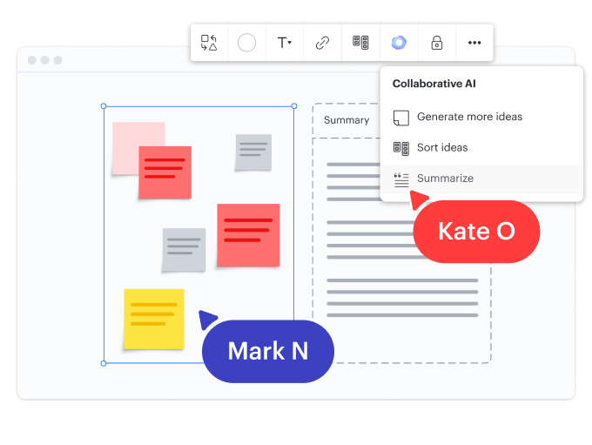Screen dimensions: 592x445
Task: Click the sort sticky notes toolbar icon
Action: pyautogui.click(x=360, y=43)
